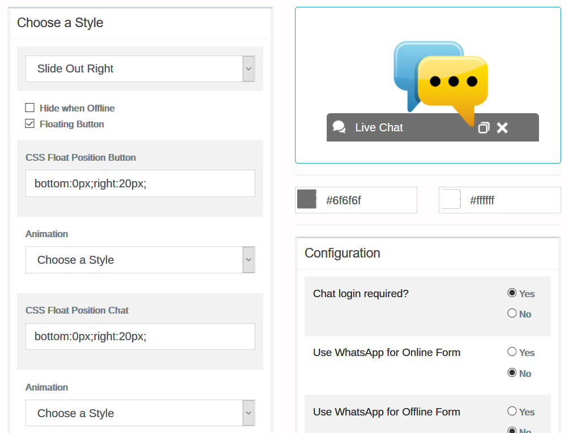Click the pop-out window icon in Live Chat bar
Viewport: 569px width, 433px height.
[x=484, y=128]
